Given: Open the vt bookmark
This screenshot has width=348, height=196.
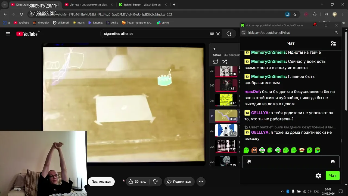Looking at the screenshot, I should [7, 23].
